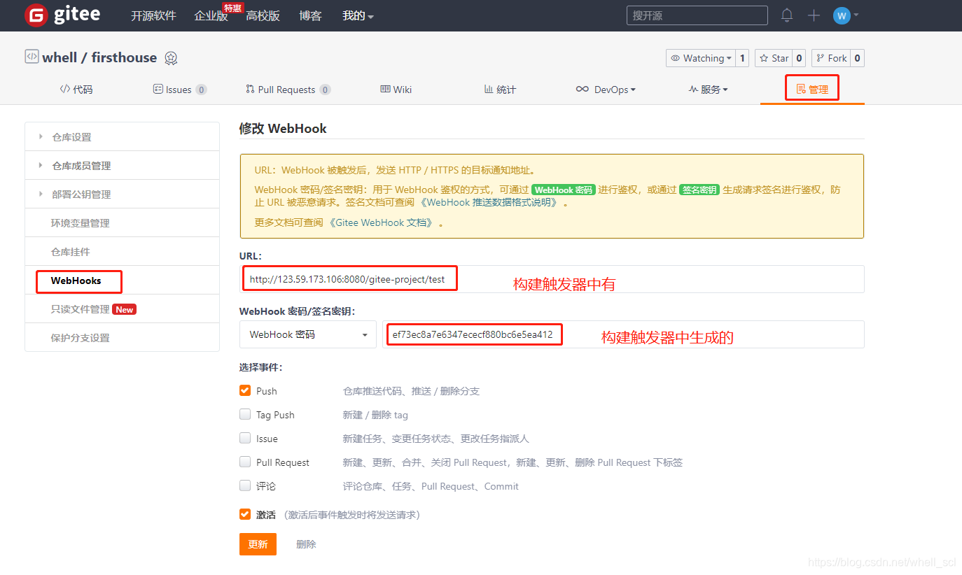962x575 pixels.
Task: Open the WebHook 密码 type dropdown
Action: pyautogui.click(x=309, y=334)
